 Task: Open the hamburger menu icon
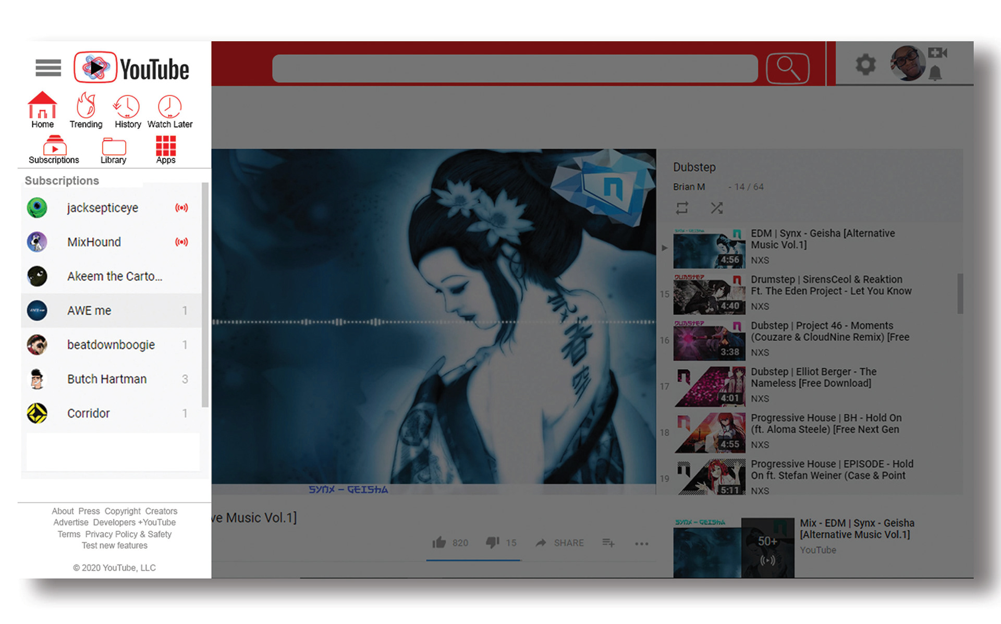point(48,68)
